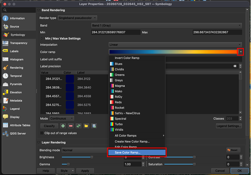Choose the Spectral color ramp

point(137,119)
